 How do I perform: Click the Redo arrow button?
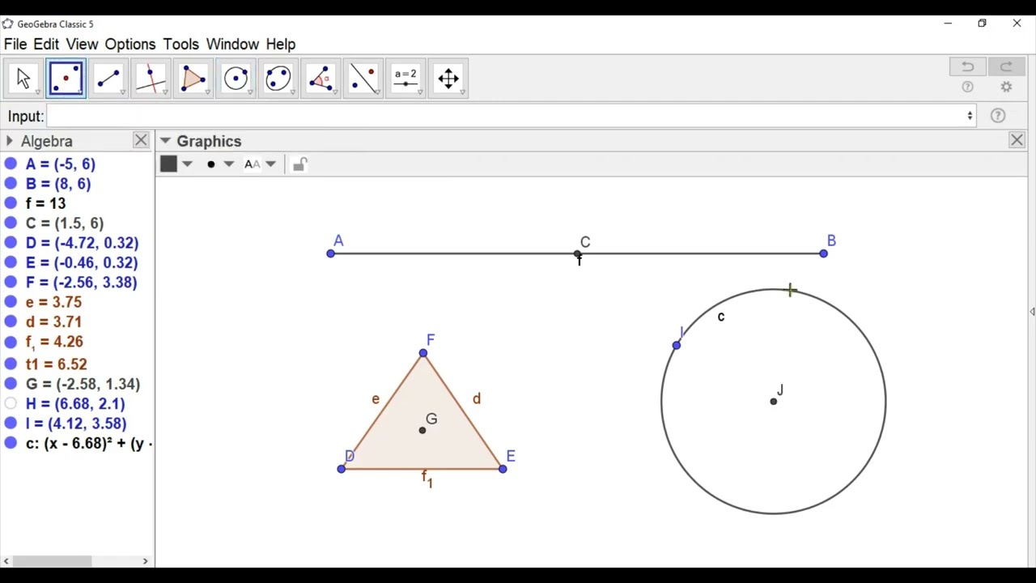(x=1006, y=66)
